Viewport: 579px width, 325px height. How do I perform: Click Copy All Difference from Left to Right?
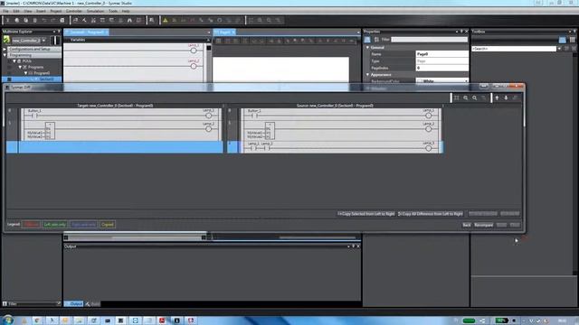tap(431, 214)
